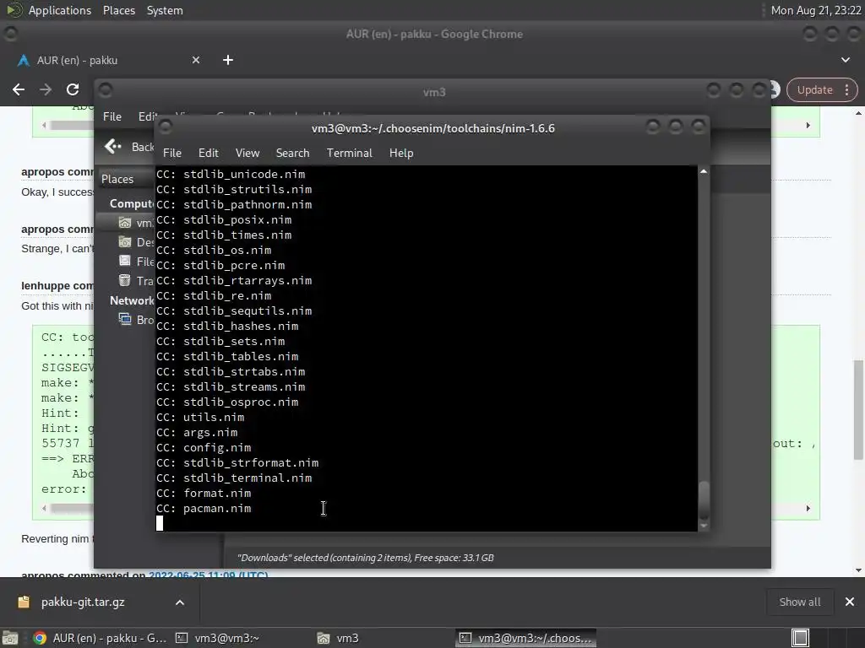Click Chrome page vertical scrollbar thumb
The height and width of the screenshot is (648, 865).
(858, 409)
